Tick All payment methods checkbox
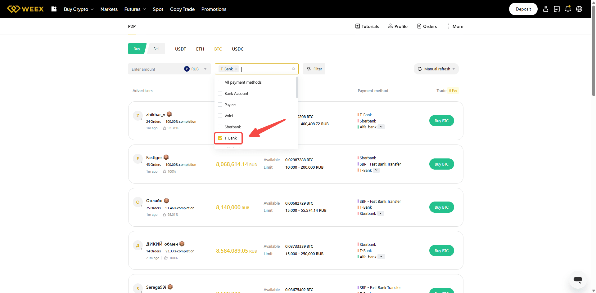The width and height of the screenshot is (596, 293). pyautogui.click(x=220, y=82)
